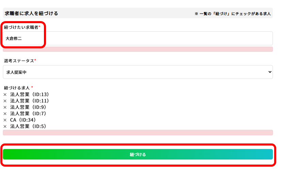Remove the CA (ID:34) job with ×

[x=5, y=120]
